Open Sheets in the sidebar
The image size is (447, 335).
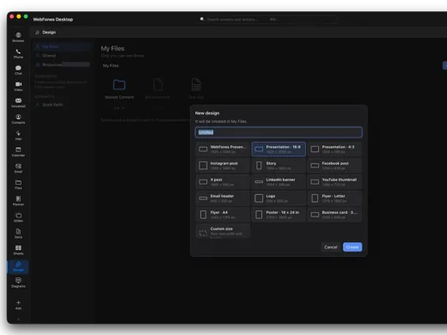[x=18, y=250]
